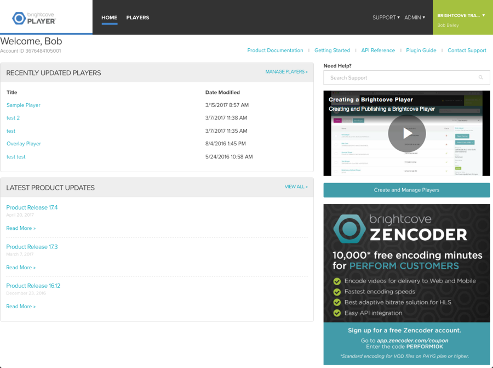493x368 pixels.
Task: Click the date 5/24/2016 10:58 AM
Action: point(229,157)
